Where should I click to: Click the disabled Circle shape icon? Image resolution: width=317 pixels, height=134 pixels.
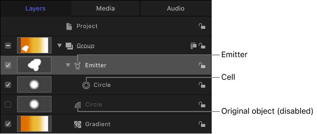pos(78,105)
